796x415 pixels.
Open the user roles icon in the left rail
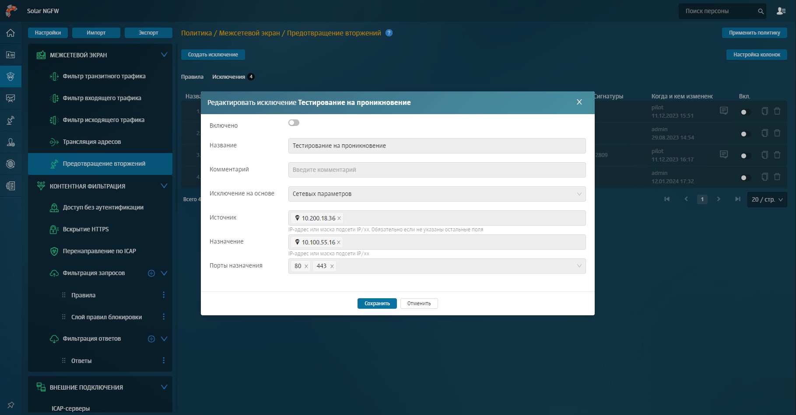click(11, 142)
